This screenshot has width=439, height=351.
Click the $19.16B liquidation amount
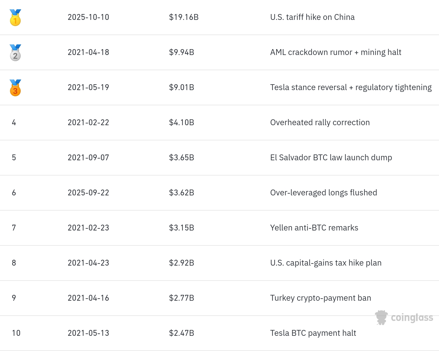tap(184, 17)
